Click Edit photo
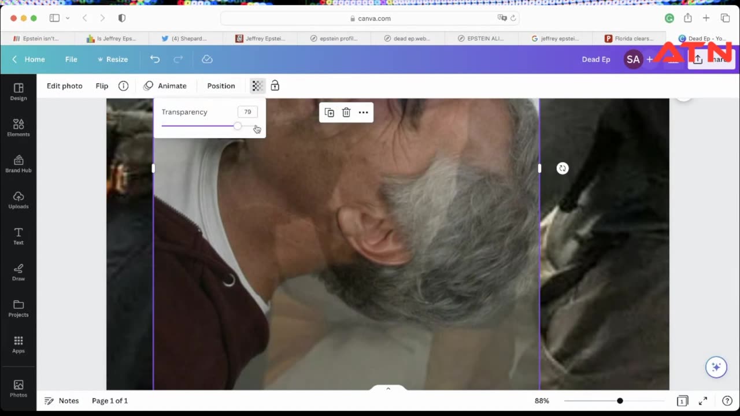Image resolution: width=740 pixels, height=416 pixels. tap(65, 86)
